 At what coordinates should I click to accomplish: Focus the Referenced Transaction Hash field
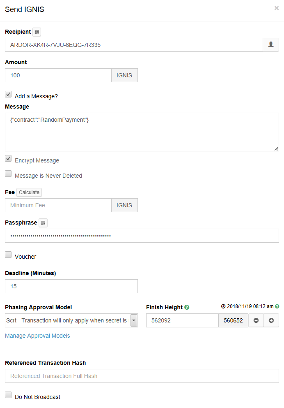(142, 376)
